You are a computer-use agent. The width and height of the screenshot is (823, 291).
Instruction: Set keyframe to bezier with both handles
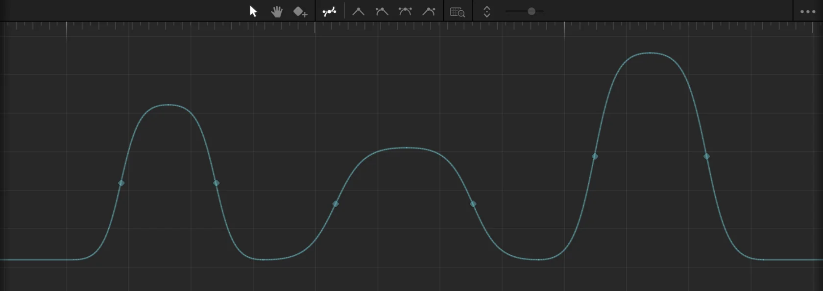coord(405,11)
